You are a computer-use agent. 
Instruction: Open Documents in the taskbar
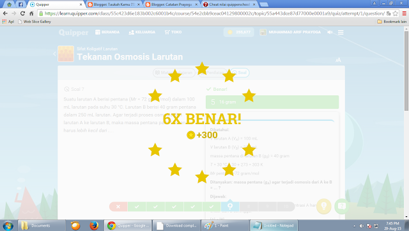point(42,225)
